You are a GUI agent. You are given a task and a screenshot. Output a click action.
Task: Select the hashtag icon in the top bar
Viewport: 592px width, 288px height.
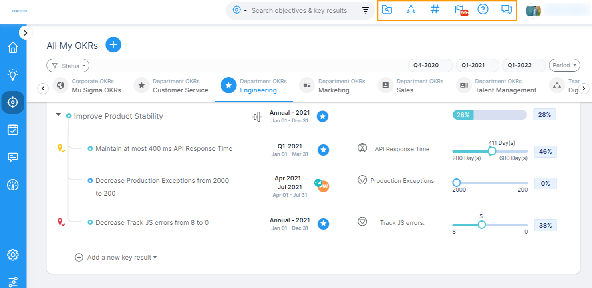(x=435, y=9)
